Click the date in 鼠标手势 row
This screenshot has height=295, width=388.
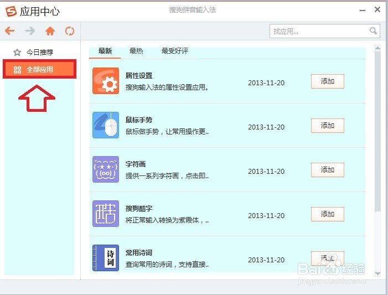[266, 127]
